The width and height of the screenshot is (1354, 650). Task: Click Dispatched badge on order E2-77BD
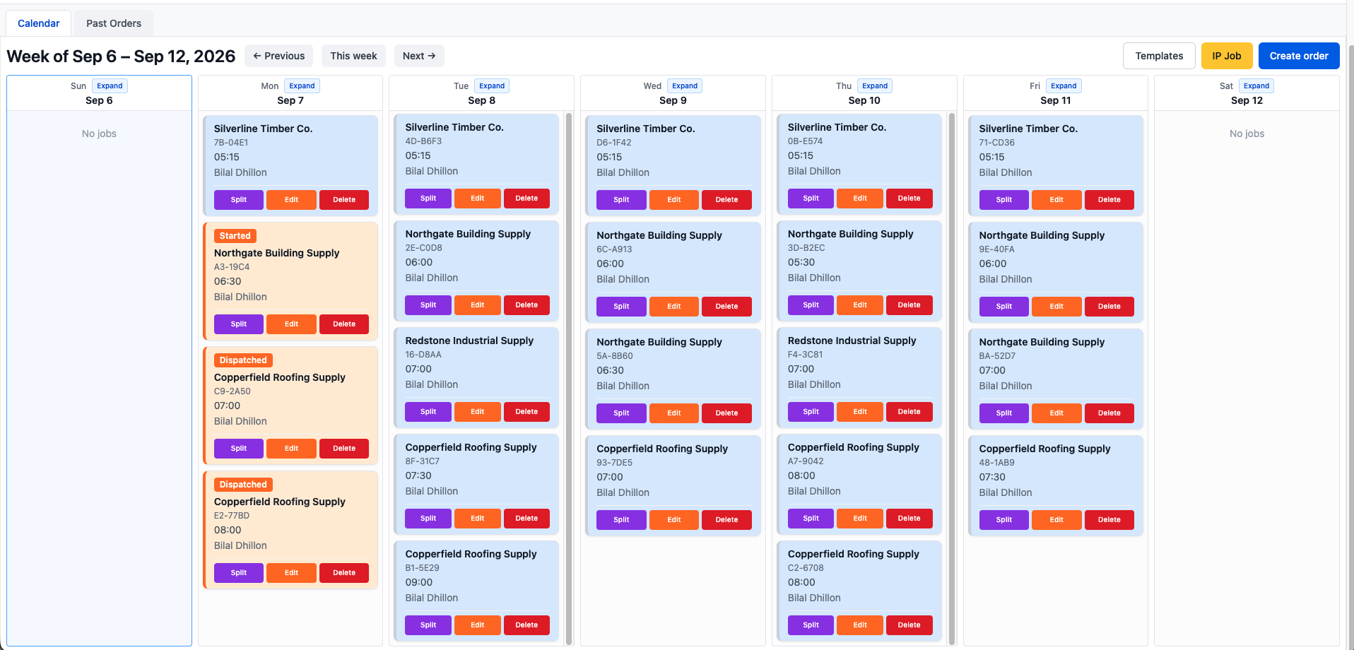243,485
